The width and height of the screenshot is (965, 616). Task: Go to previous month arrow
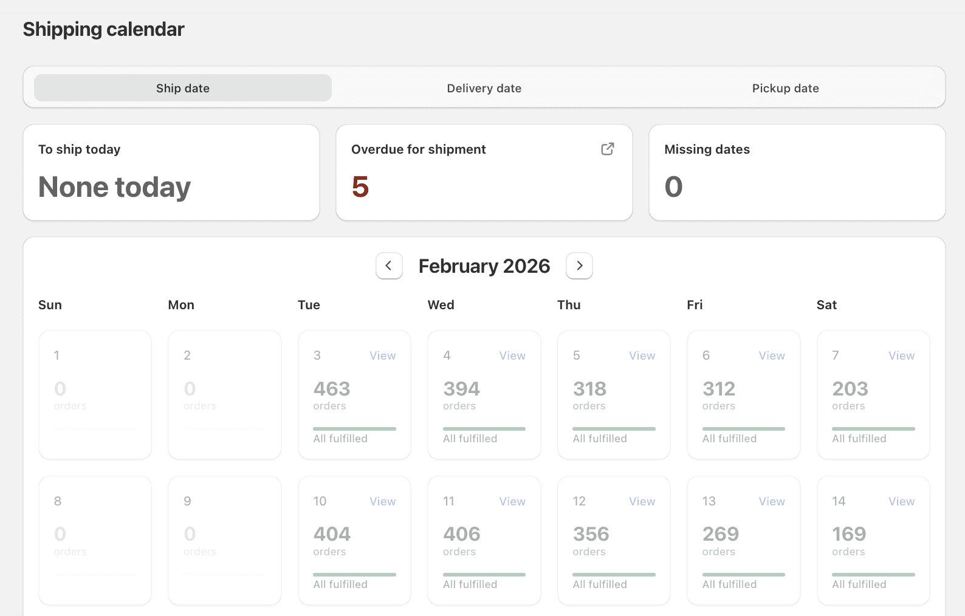point(389,265)
